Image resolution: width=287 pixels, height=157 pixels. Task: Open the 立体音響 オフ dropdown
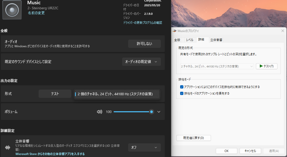click(x=144, y=147)
